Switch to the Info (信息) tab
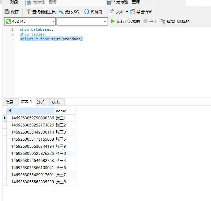This screenshot has width=211, height=201. click(x=10, y=102)
